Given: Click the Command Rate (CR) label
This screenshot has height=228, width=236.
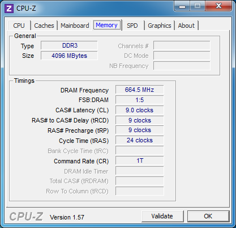Looking at the screenshot, I should 81,161.
